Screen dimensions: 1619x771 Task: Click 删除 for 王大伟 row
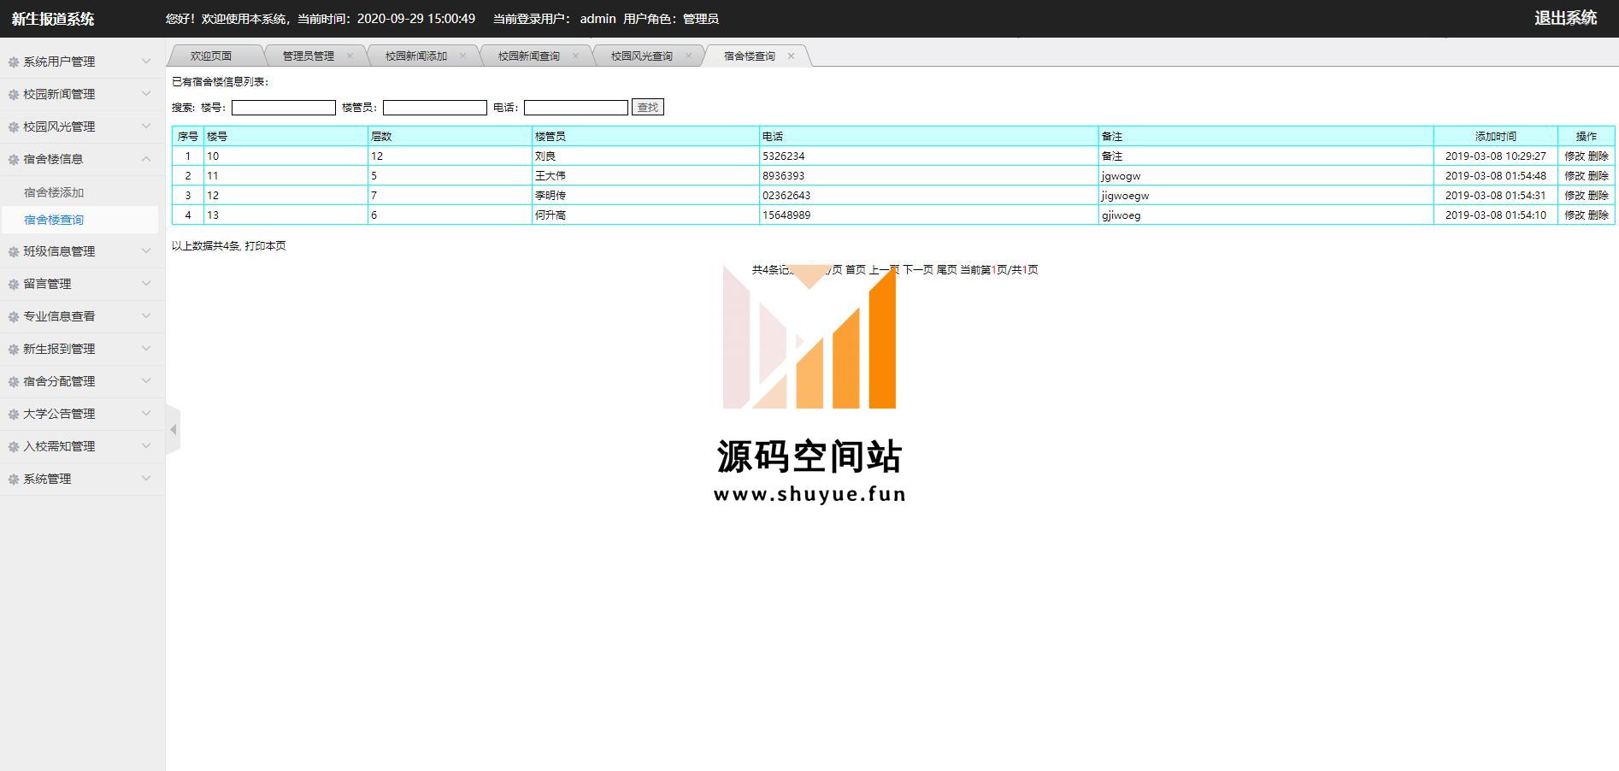[x=1598, y=175]
